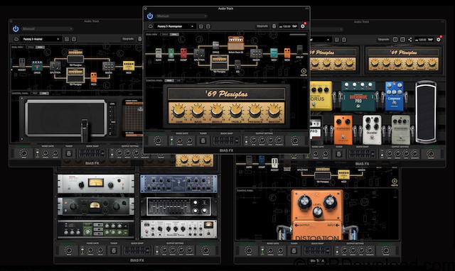Select MIXER block in center window
Viewport: 455px width, 271px height.
(256, 54)
